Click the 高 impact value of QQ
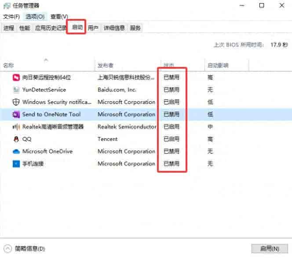The image size is (292, 259). [210, 139]
